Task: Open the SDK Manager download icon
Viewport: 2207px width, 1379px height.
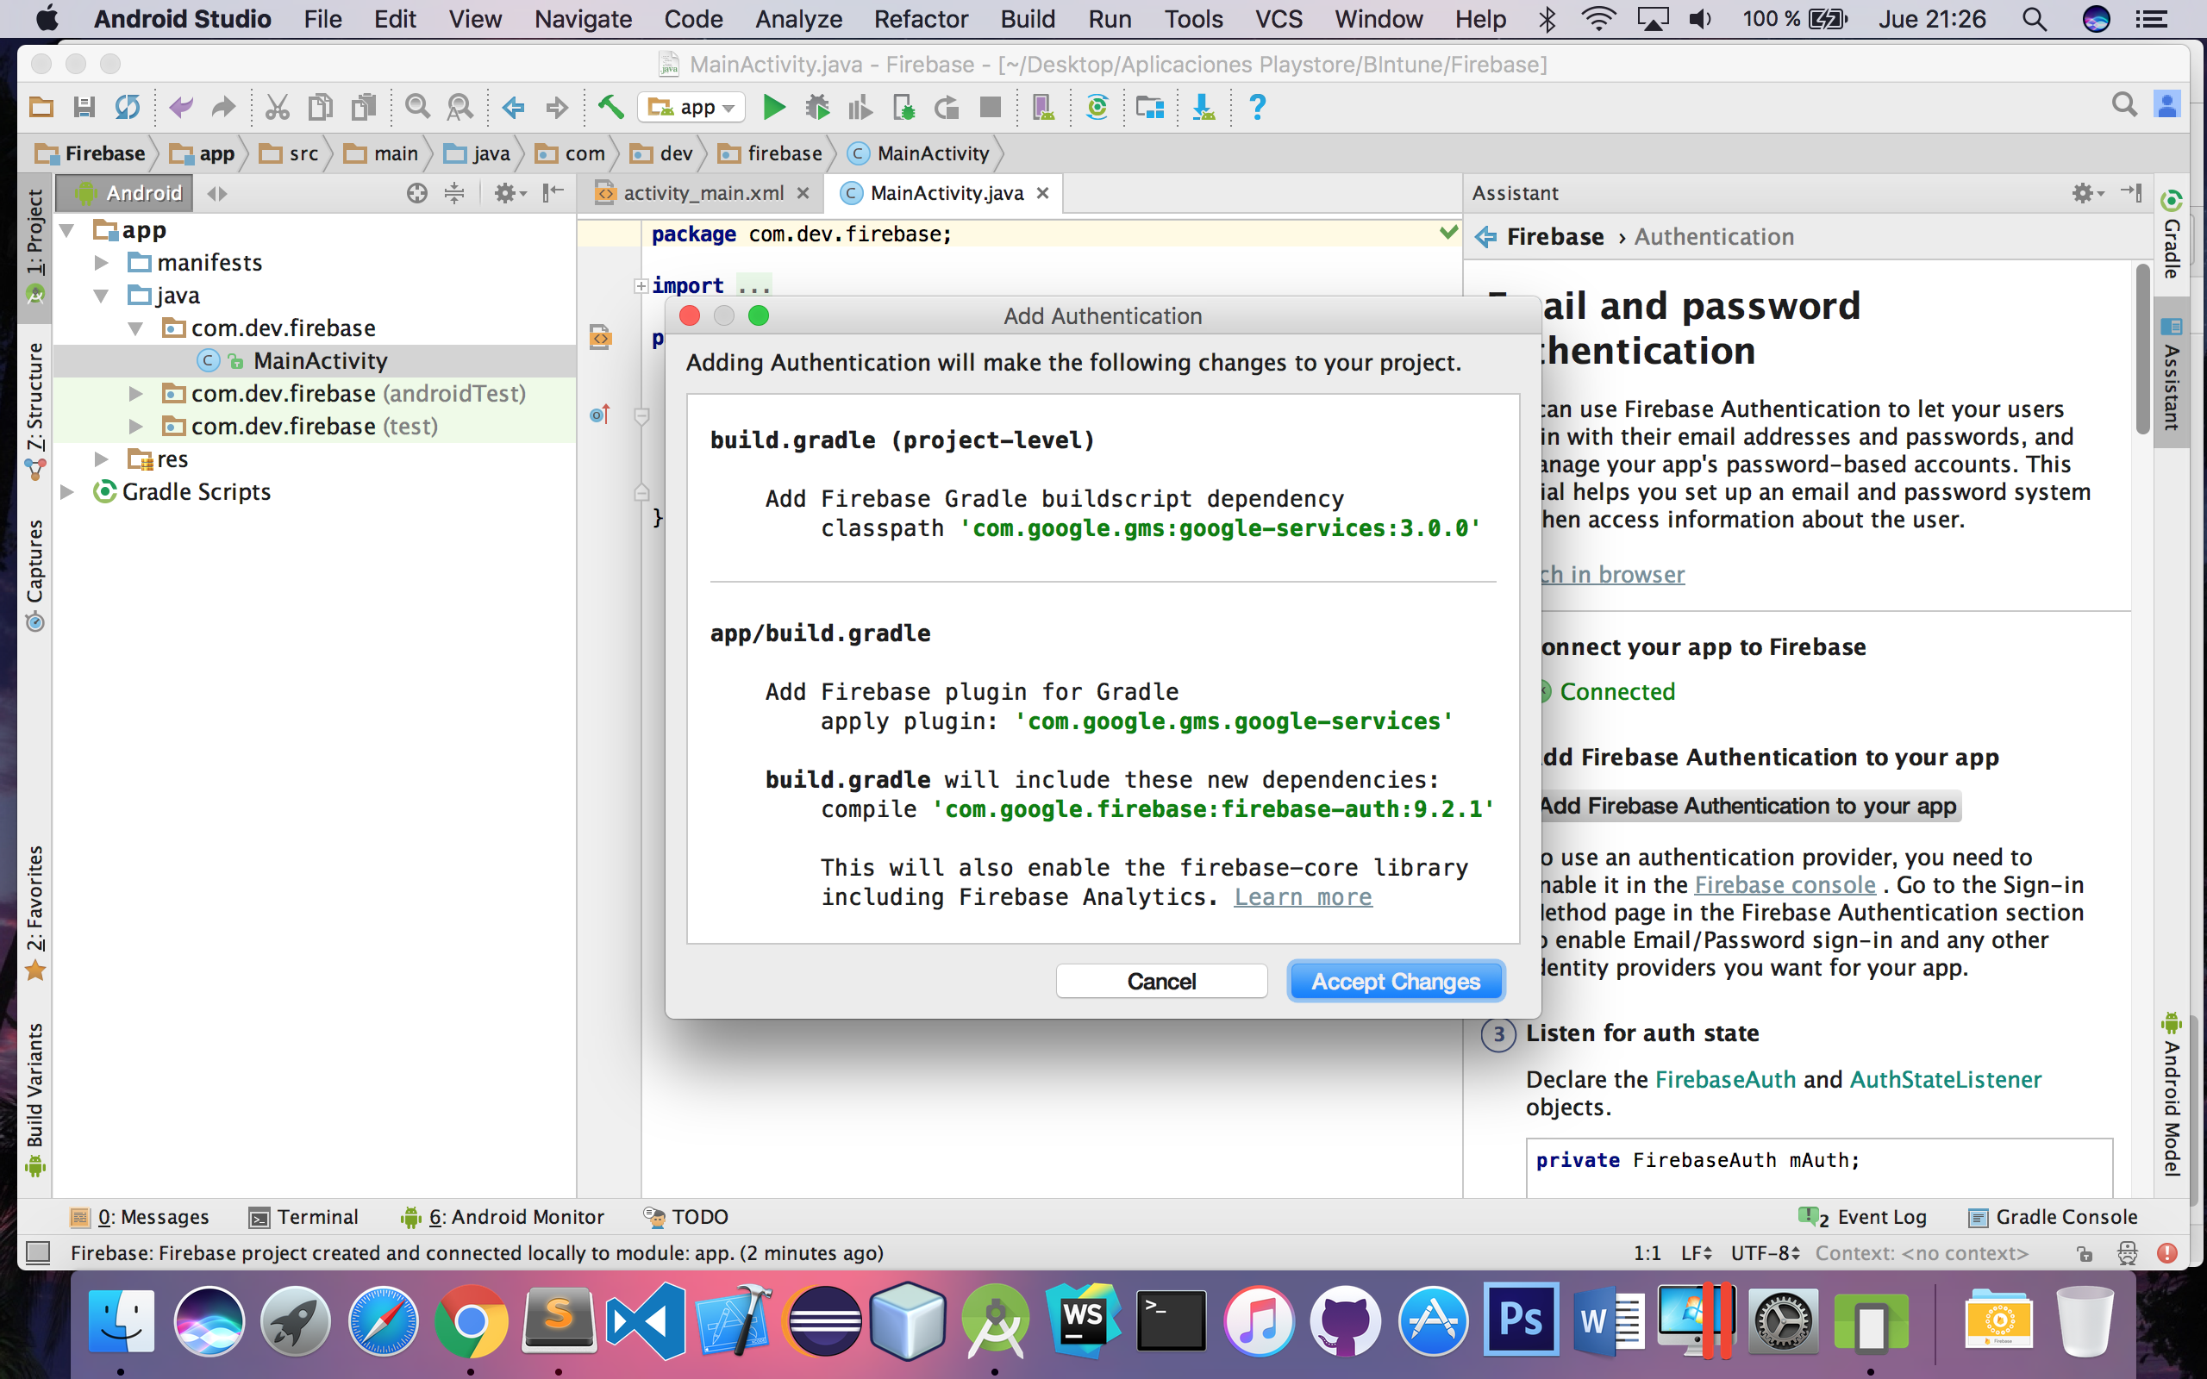Action: (1204, 108)
